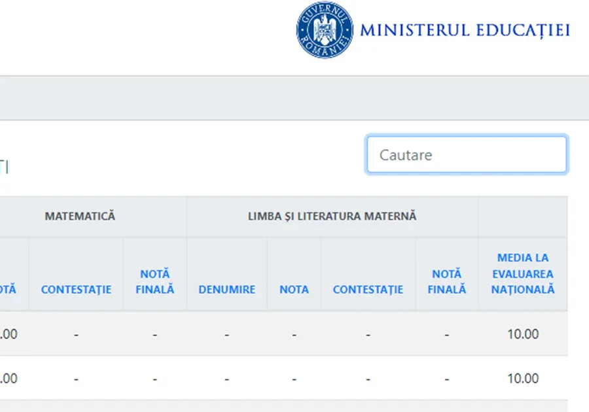
Task: Click first row's Matematică Notă finală cell
Action: (155, 334)
